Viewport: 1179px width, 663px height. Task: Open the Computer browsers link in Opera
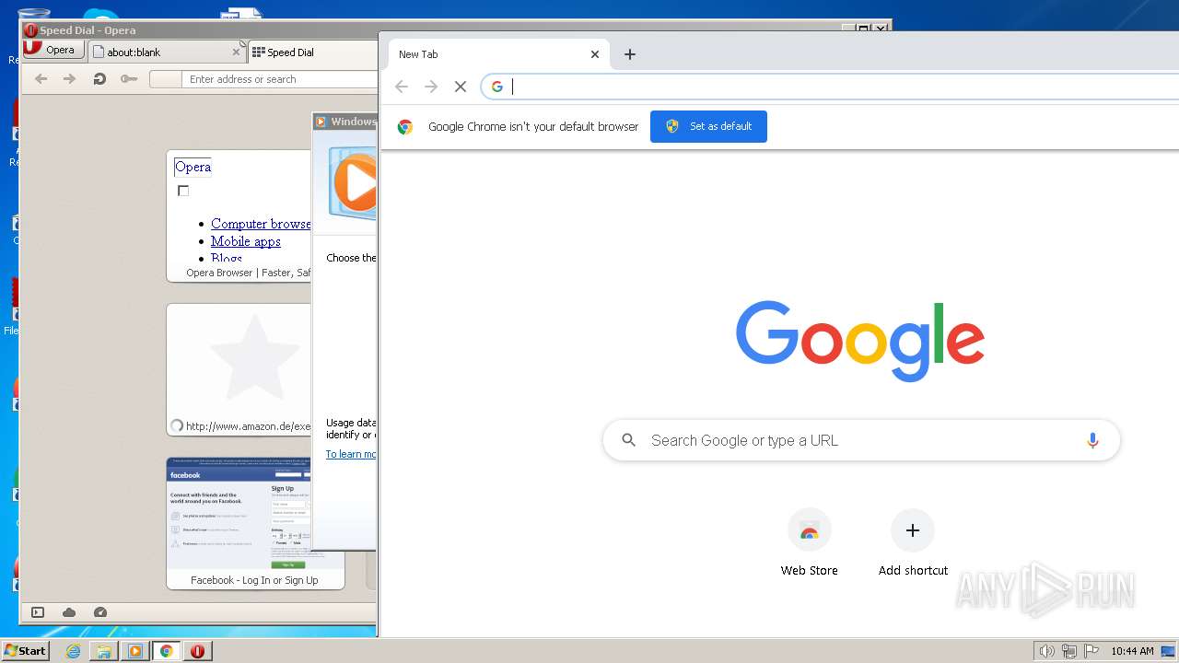(x=261, y=224)
